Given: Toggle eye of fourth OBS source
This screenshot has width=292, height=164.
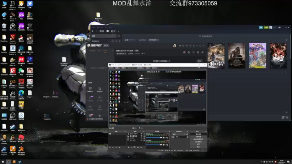Looking at the screenshot, I should 142,140.
